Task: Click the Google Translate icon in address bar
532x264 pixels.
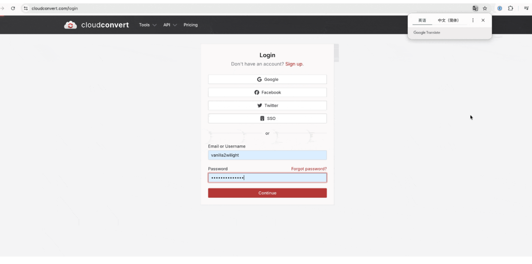Action: 475,8
